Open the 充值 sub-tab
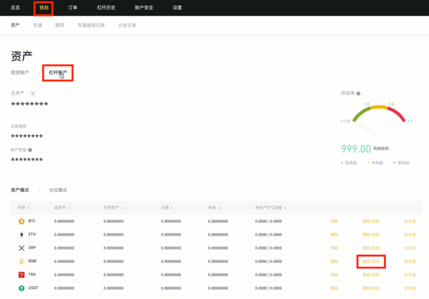 pyautogui.click(x=37, y=25)
